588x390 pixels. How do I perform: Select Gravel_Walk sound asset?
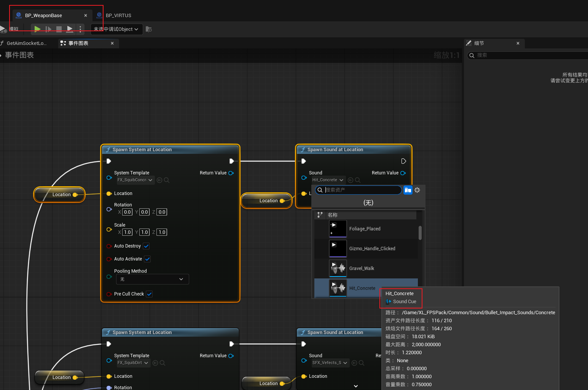(366, 269)
